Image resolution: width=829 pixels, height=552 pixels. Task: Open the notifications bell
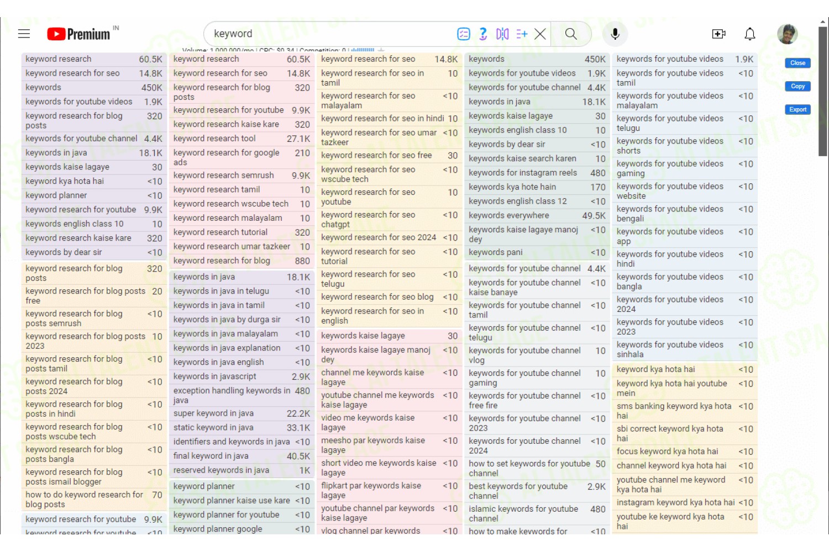click(x=750, y=34)
